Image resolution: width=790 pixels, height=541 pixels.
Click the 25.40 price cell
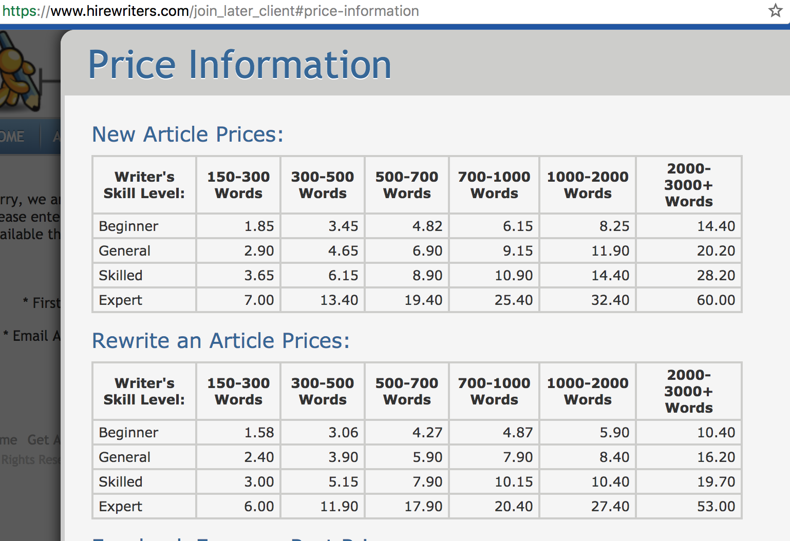click(x=494, y=300)
